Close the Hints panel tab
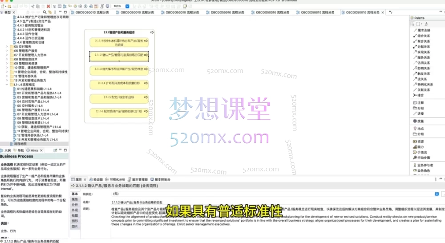The height and width of the screenshot is (243, 445). tap(41, 150)
